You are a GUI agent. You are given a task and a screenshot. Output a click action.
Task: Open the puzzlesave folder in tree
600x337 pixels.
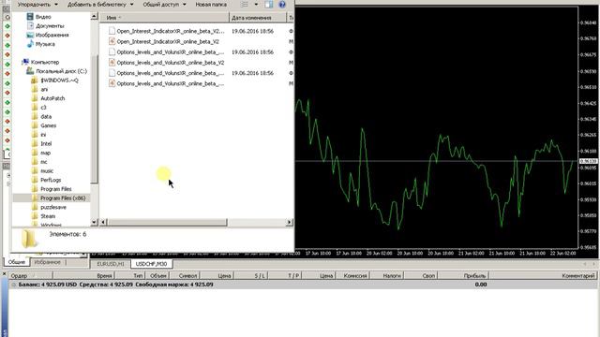(53, 208)
